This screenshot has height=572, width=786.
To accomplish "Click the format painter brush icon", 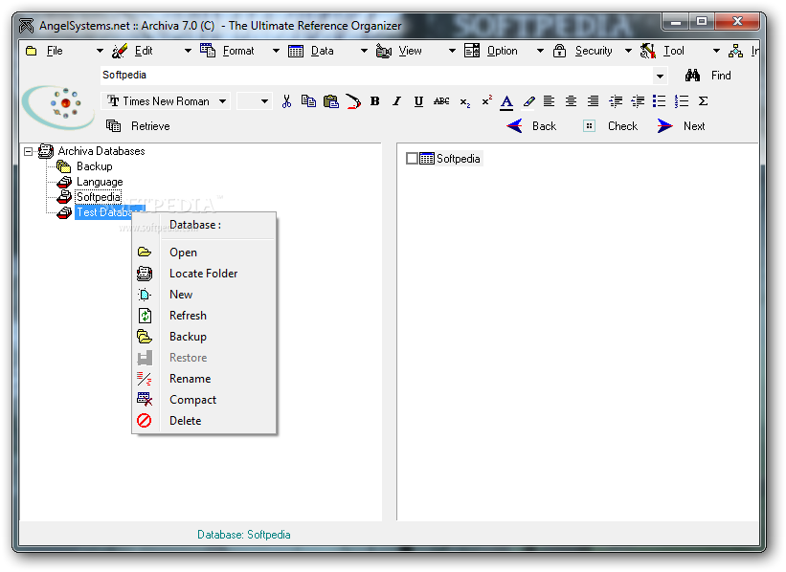I will [353, 101].
